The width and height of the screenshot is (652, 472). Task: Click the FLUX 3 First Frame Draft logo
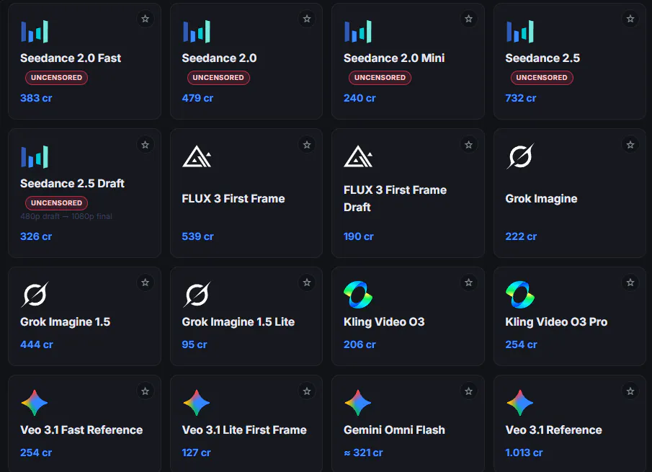click(359, 156)
